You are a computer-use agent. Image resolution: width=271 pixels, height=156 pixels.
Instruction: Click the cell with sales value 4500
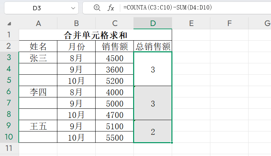114,58
